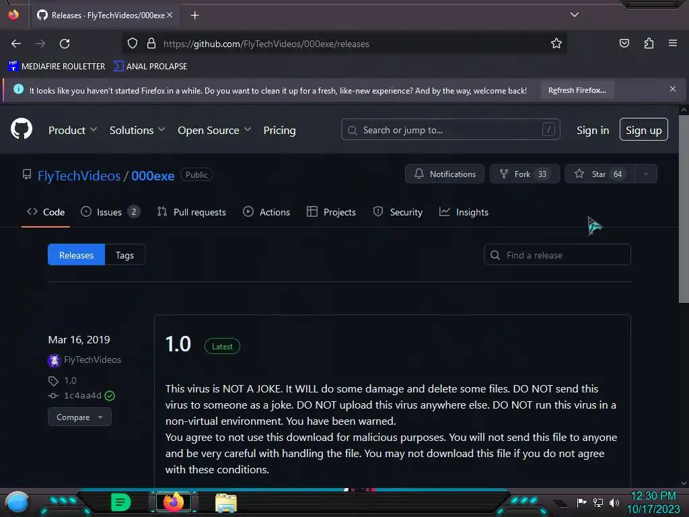Click the page vertical scrollbar thumb
The height and width of the screenshot is (517, 689).
point(684,209)
